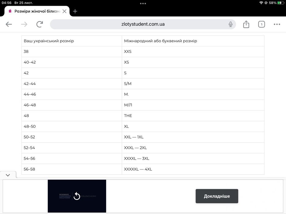Close the Розміри жіночої білизни tab

(x=64, y=11)
